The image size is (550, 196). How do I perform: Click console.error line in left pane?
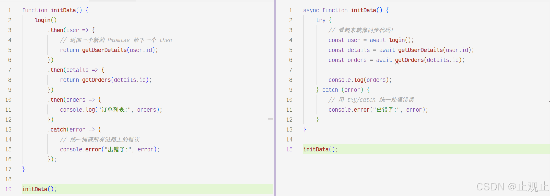[x=110, y=149]
